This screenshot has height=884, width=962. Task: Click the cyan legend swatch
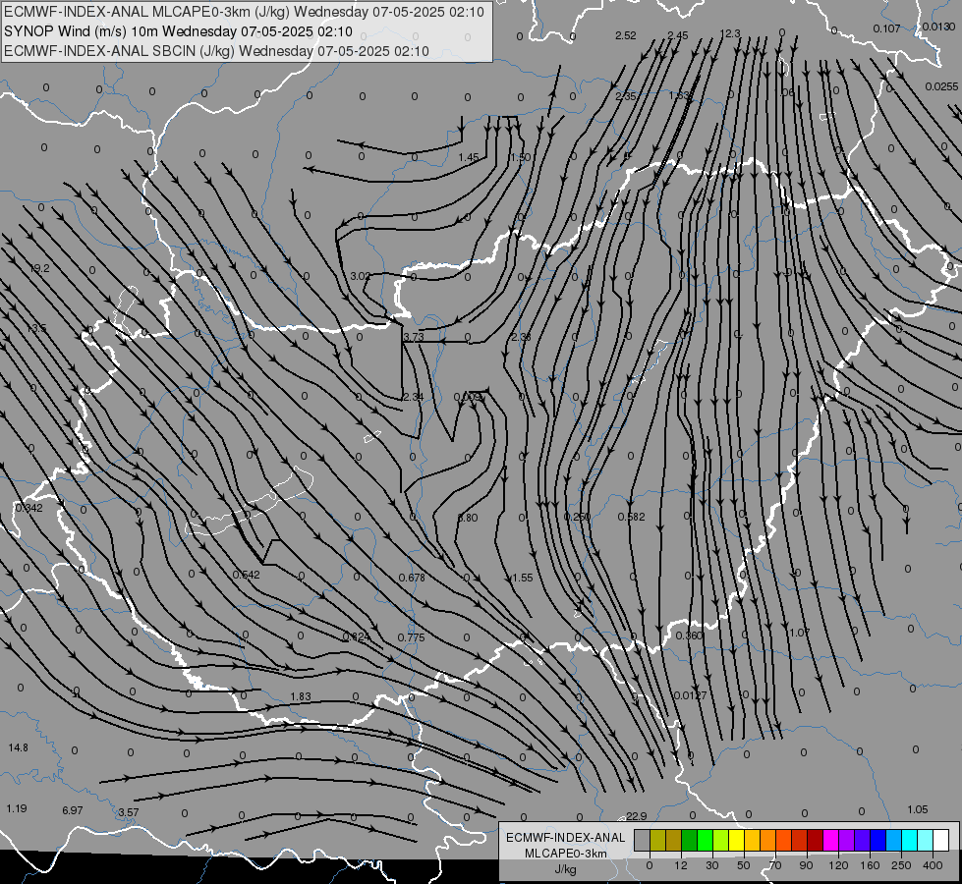[x=910, y=840]
